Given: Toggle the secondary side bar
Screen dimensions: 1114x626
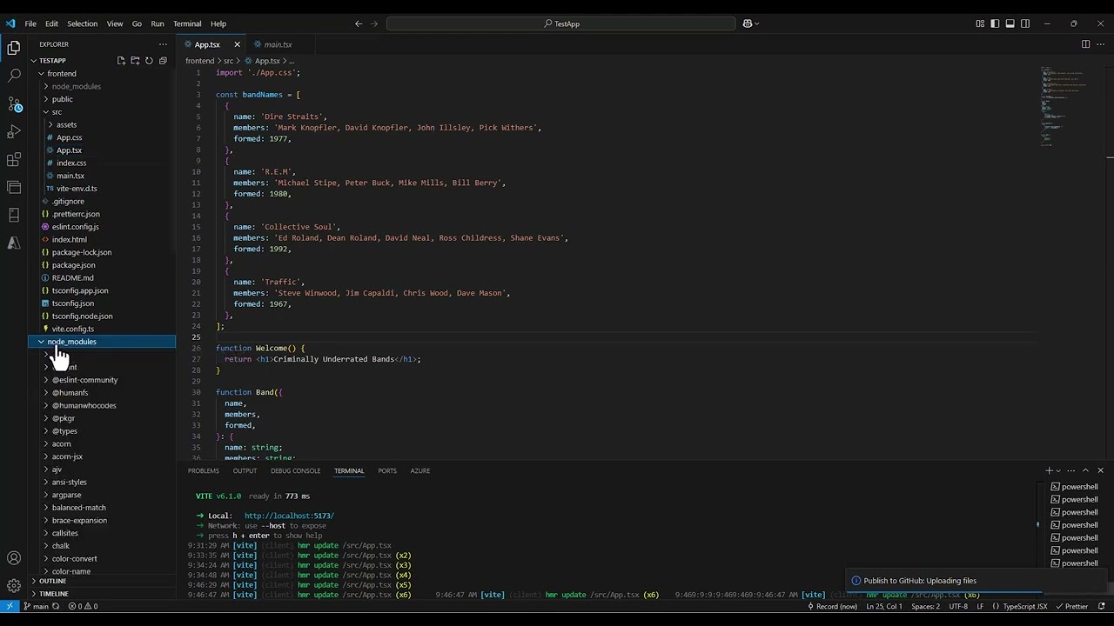Looking at the screenshot, I should [x=1025, y=23].
